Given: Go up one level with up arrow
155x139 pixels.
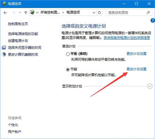Looking at the screenshot, I should 26,13.
